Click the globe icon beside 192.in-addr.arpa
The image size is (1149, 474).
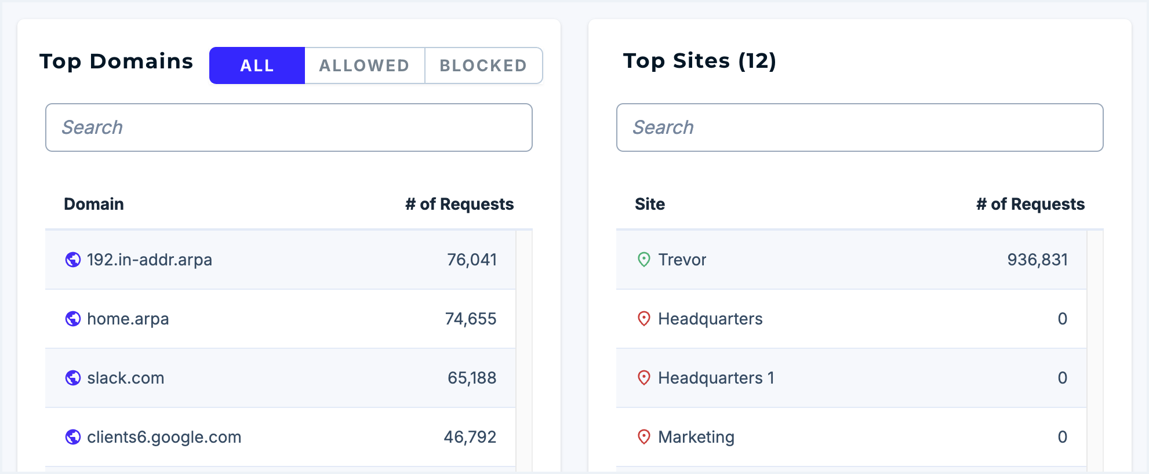[x=73, y=260]
